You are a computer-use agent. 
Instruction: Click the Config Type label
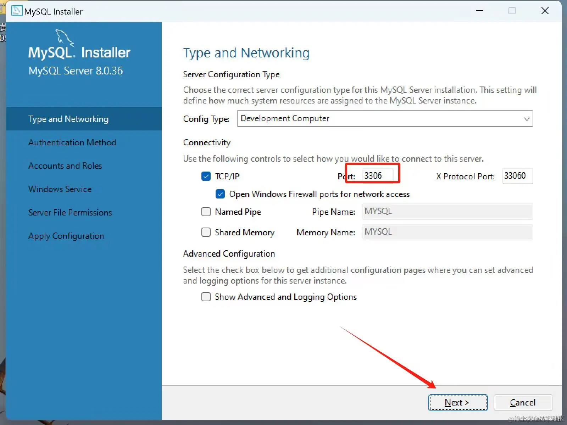pyautogui.click(x=206, y=119)
